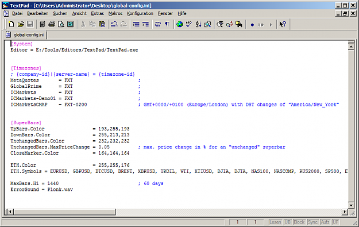
Task: Toggle the UF status bar indicator
Action: click(335, 222)
